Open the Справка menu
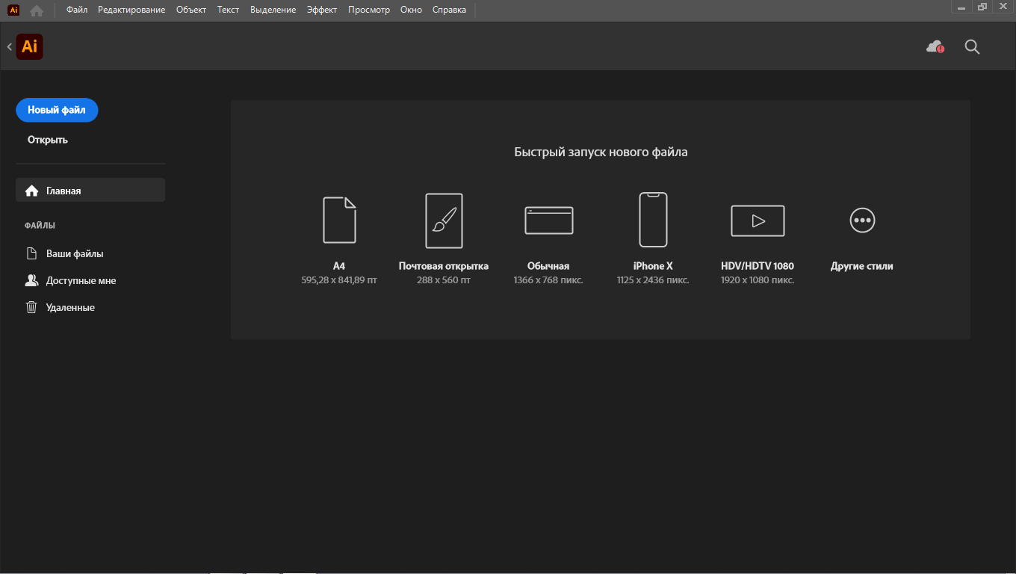This screenshot has width=1016, height=574. 449,10
